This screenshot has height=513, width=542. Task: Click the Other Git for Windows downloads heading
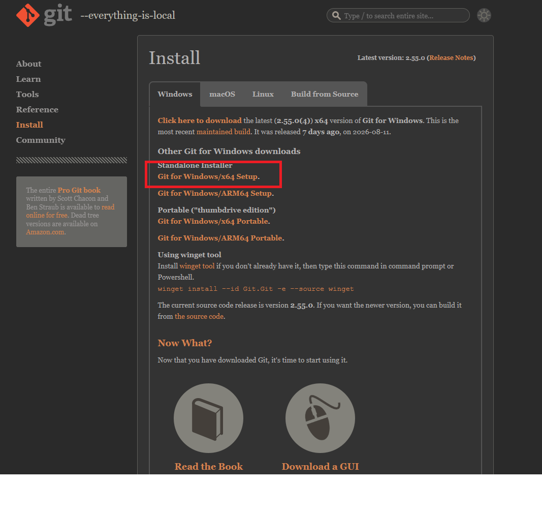tap(229, 151)
